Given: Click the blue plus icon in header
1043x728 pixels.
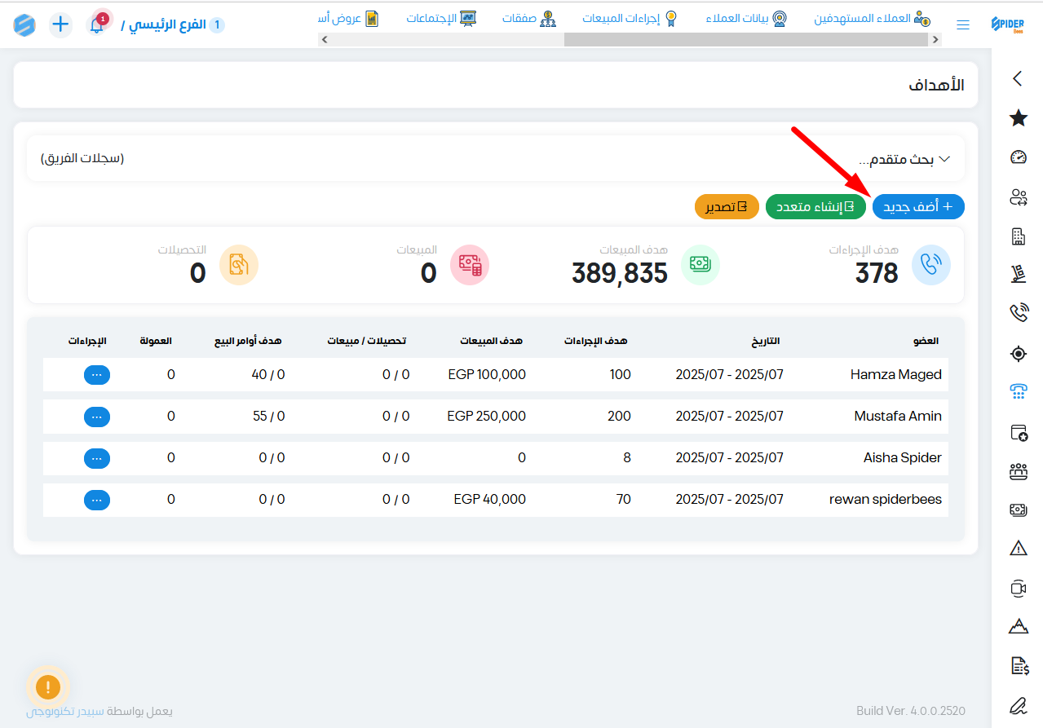Looking at the screenshot, I should [61, 24].
